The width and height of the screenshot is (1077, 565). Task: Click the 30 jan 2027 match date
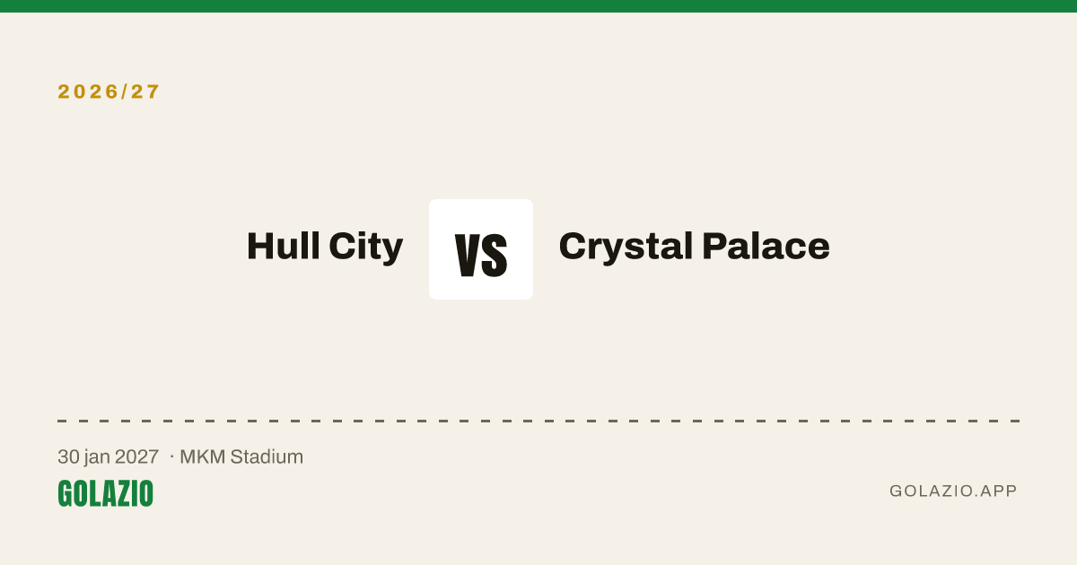click(108, 456)
